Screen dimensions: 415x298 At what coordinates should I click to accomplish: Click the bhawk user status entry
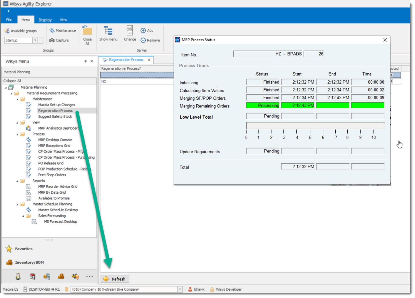196,289
